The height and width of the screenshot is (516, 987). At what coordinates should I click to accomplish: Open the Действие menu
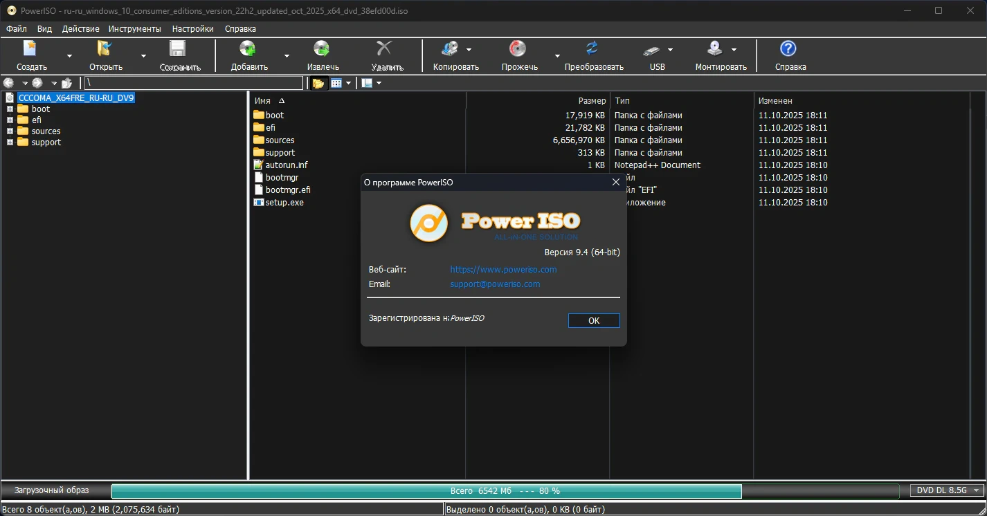pos(80,29)
